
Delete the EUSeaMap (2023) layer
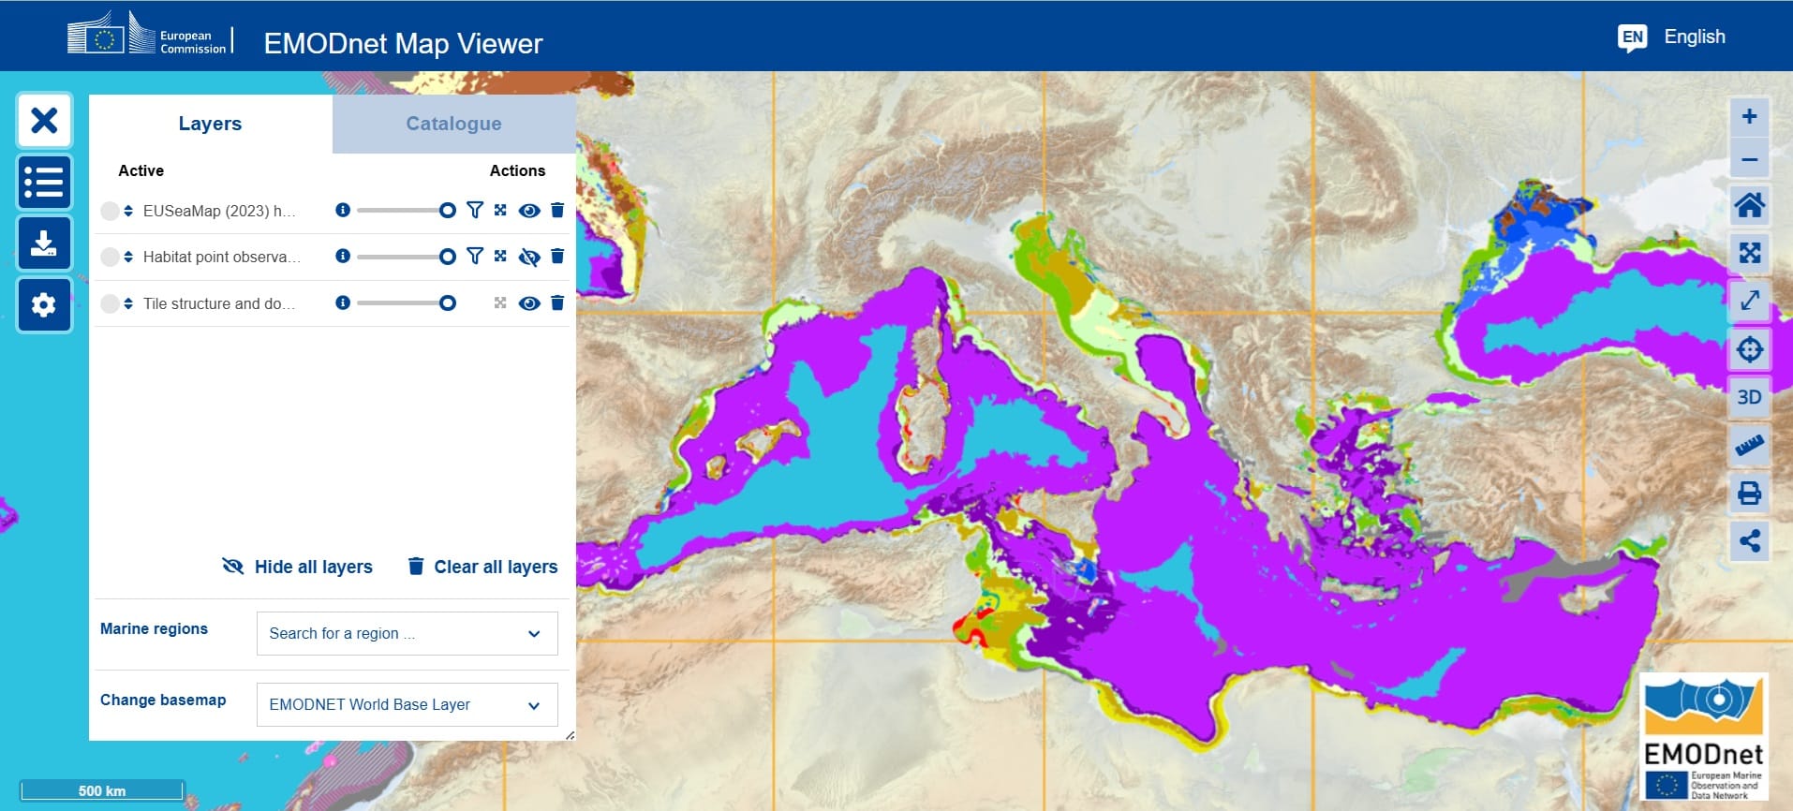click(x=557, y=210)
